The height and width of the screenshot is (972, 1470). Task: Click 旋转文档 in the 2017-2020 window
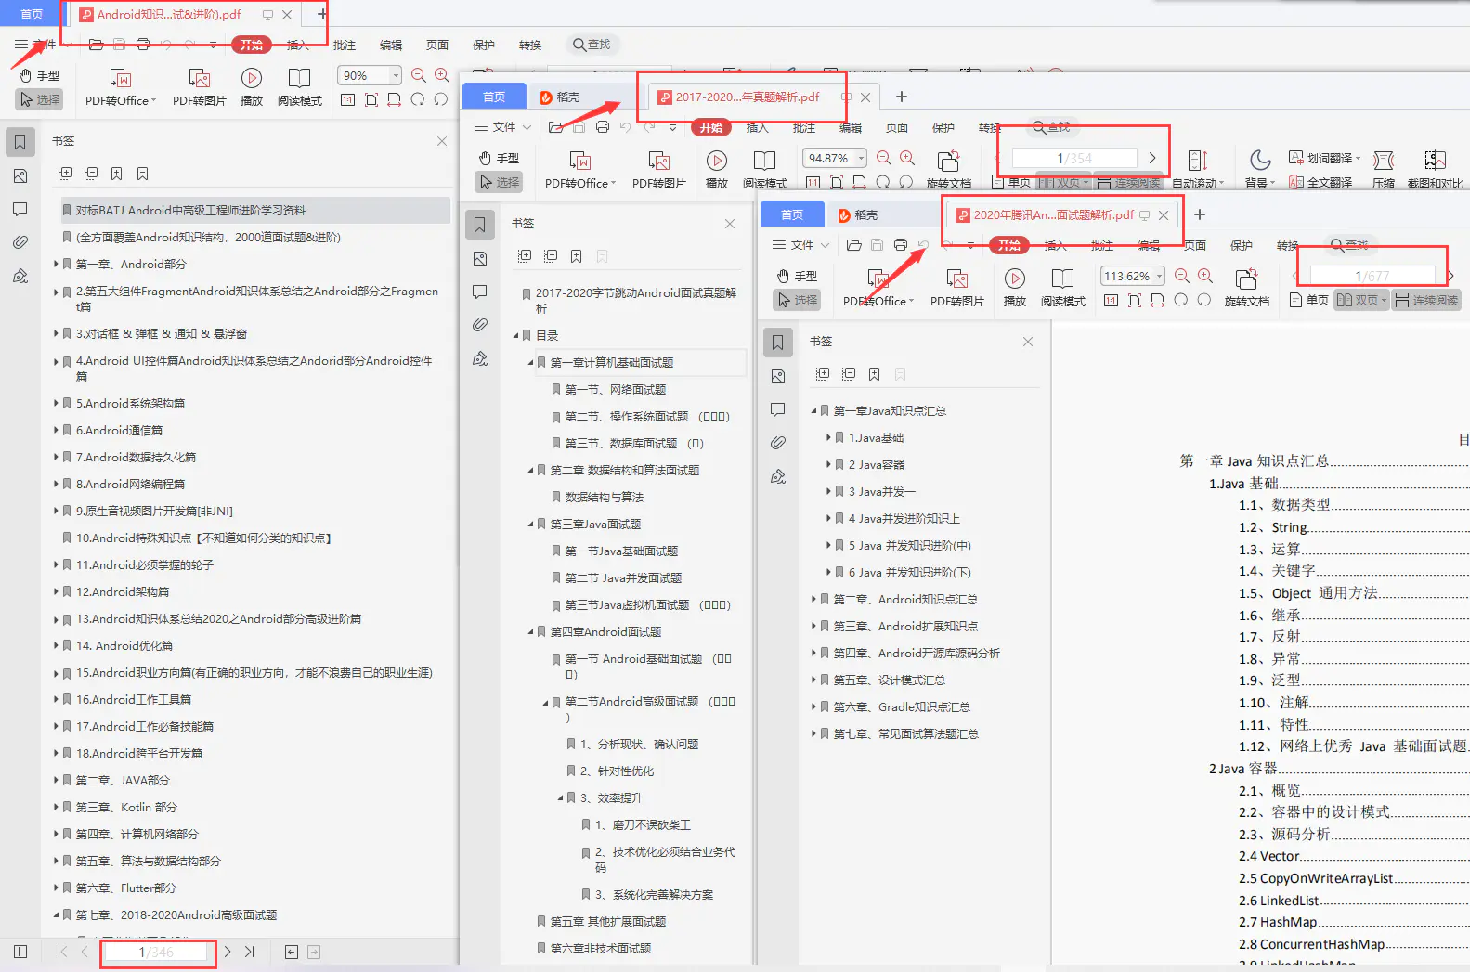(x=948, y=170)
